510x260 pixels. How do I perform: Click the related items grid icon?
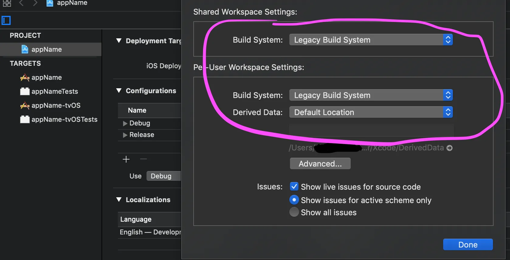[7, 3]
